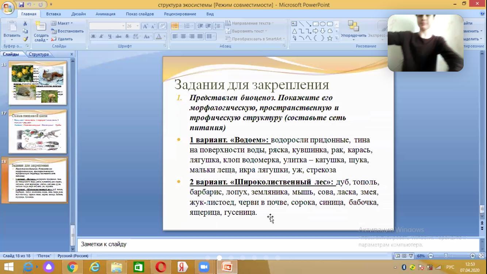Open the font size dropdown showing 26
This screenshot has height=274, width=487.
(138, 26)
